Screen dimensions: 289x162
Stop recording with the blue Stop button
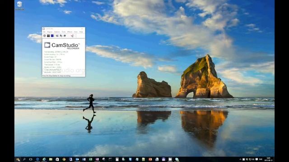tap(52, 36)
